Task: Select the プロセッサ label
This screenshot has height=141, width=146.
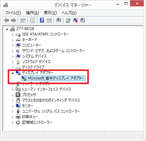Action: (29, 95)
